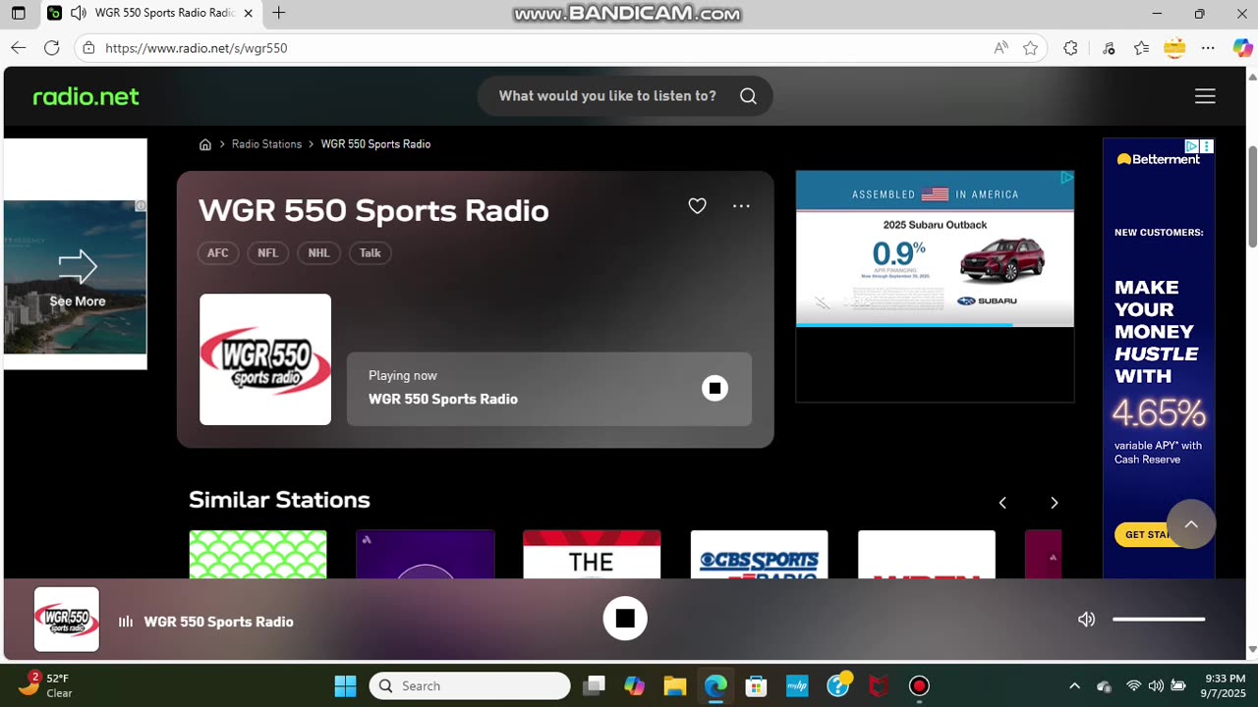Open the 'THE' similar station tile
The image size is (1258, 707).
pyautogui.click(x=592, y=554)
